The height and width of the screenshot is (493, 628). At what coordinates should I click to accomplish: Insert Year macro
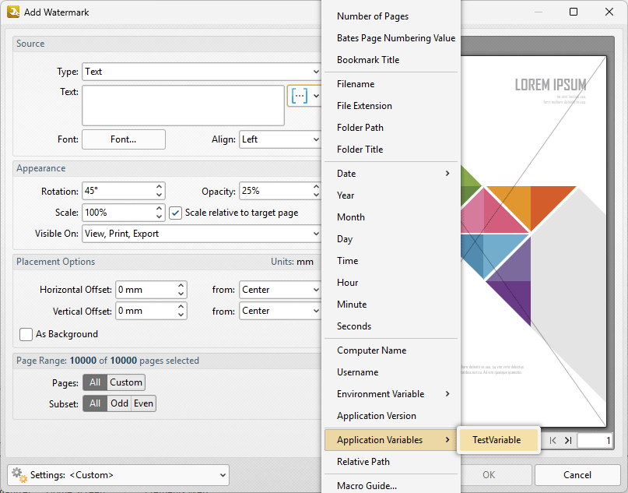391,195
